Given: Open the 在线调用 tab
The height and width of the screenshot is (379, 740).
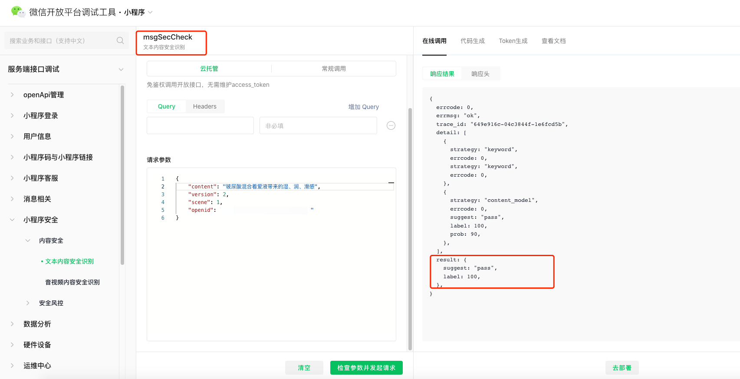Looking at the screenshot, I should pyautogui.click(x=434, y=41).
